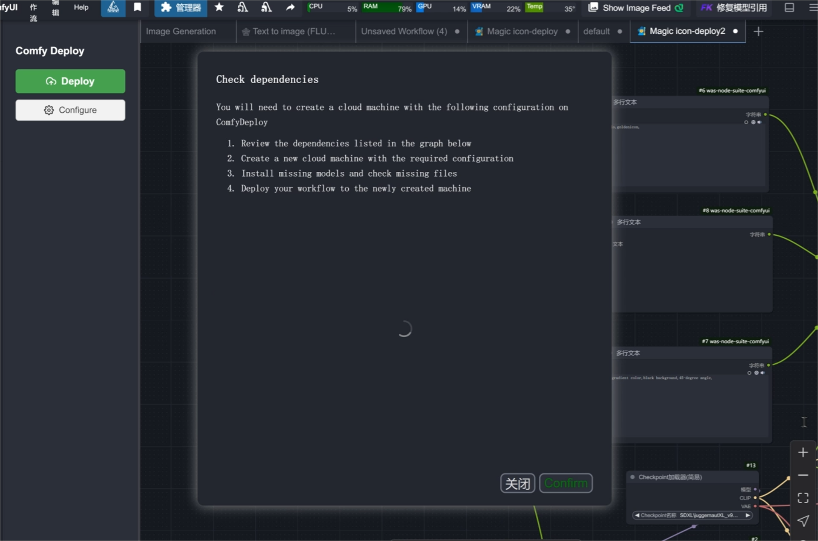818x541 pixels.
Task: Click 字符串 output port of node #8
Action: 769,234
